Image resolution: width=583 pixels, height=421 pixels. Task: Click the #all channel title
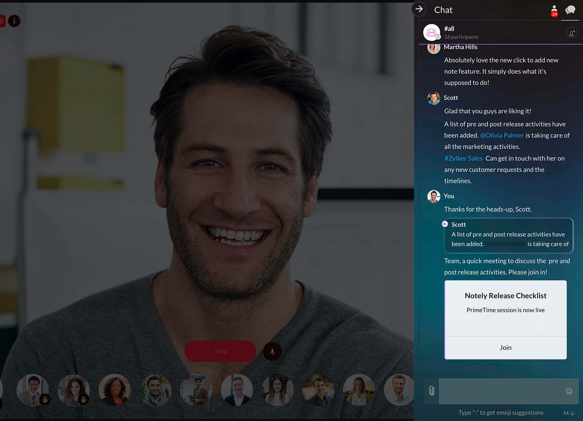tap(449, 28)
